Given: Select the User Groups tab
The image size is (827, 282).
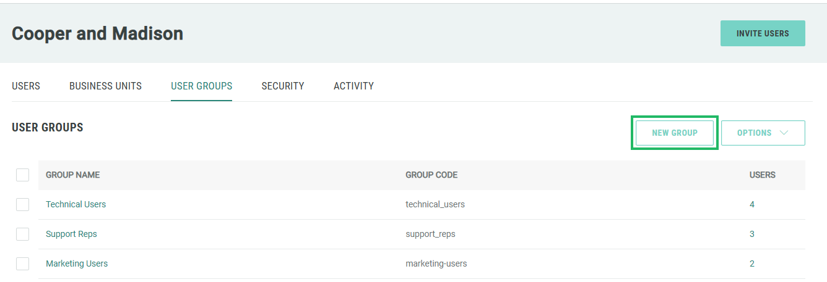Looking at the screenshot, I should 201,86.
